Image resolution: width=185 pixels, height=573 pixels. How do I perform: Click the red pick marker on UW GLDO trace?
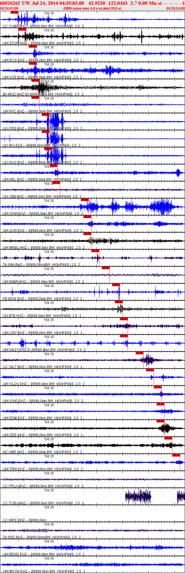(x=150, y=370)
